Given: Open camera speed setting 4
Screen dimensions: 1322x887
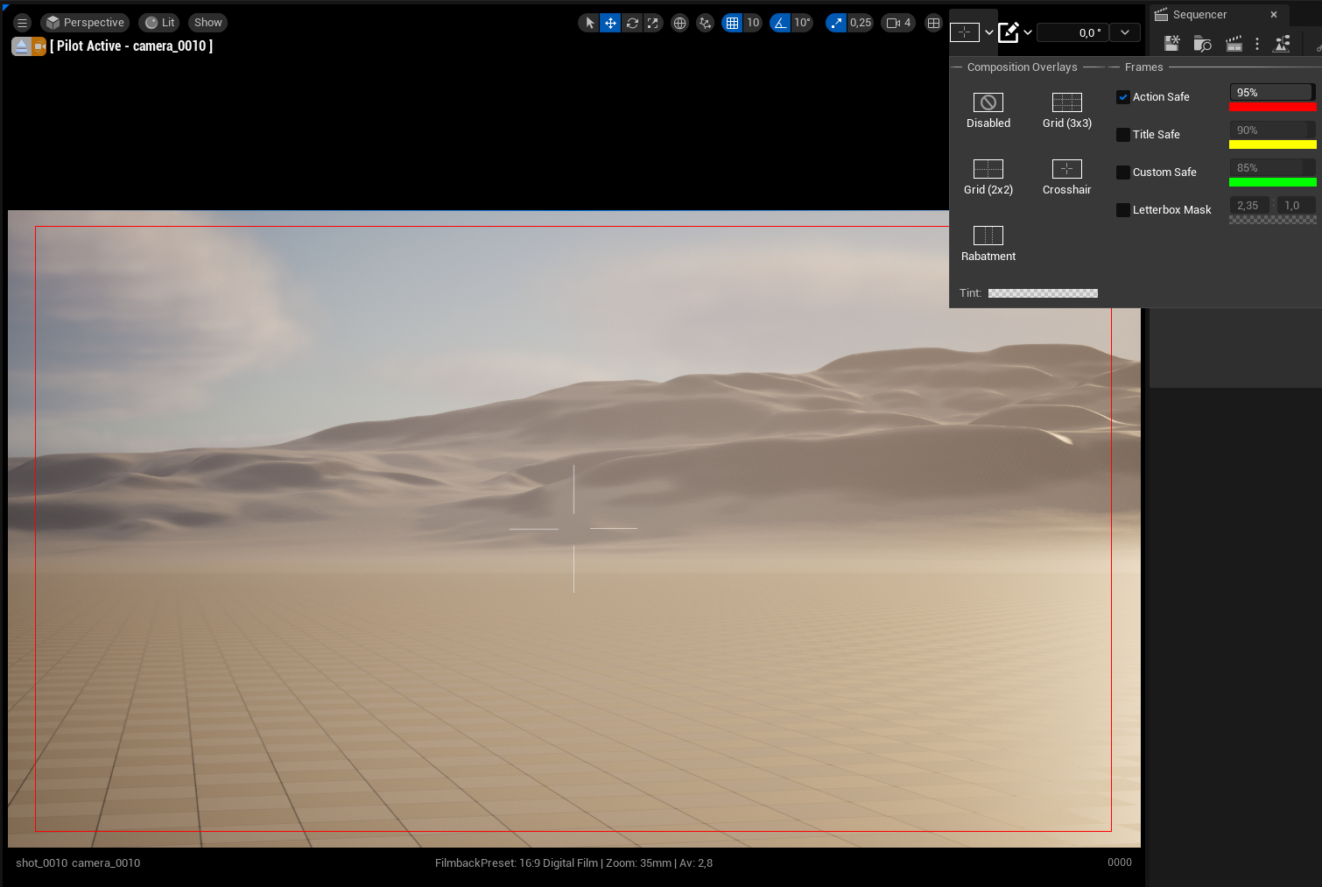Looking at the screenshot, I should point(898,23).
